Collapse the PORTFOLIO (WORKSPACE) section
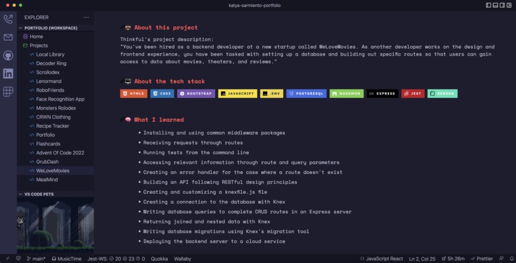This screenshot has width=516, height=263. pos(55,28)
